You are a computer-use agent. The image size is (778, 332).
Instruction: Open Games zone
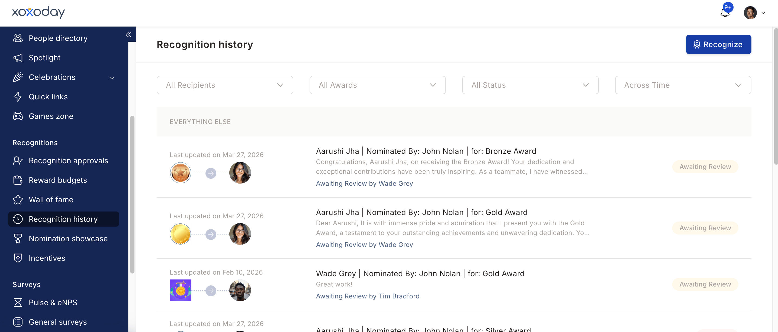[51, 116]
